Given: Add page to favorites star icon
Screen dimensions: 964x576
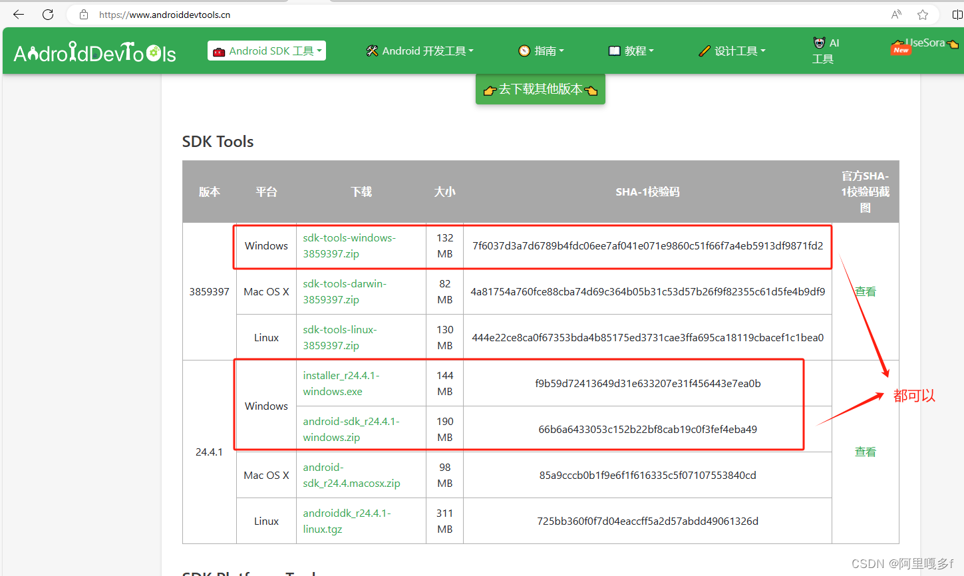Looking at the screenshot, I should pos(923,14).
